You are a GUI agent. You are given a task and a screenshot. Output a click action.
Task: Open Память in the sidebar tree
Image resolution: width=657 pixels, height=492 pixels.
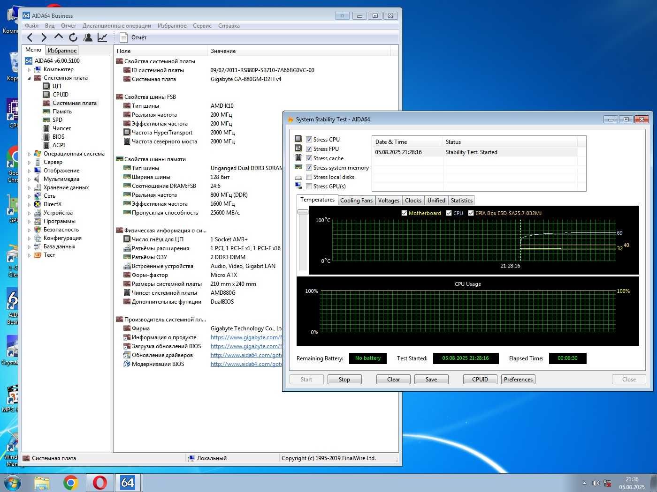point(62,112)
